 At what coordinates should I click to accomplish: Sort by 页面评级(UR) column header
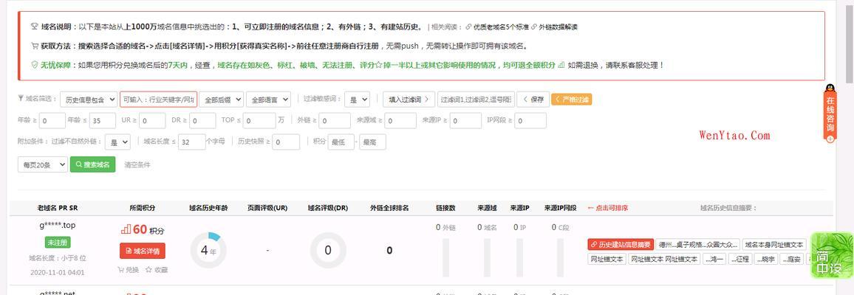coord(267,208)
